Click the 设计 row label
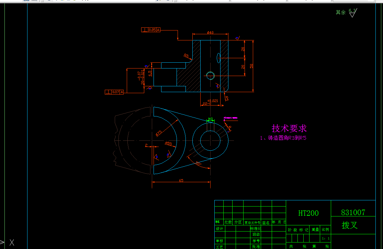The image size is (383, 249). click(x=219, y=228)
